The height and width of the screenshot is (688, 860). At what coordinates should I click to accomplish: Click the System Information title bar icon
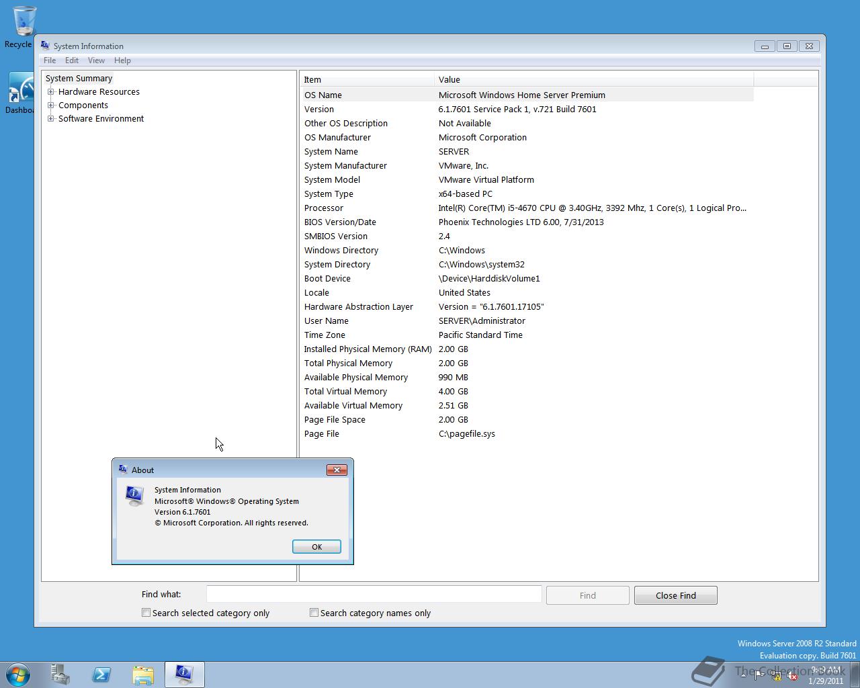[x=45, y=46]
